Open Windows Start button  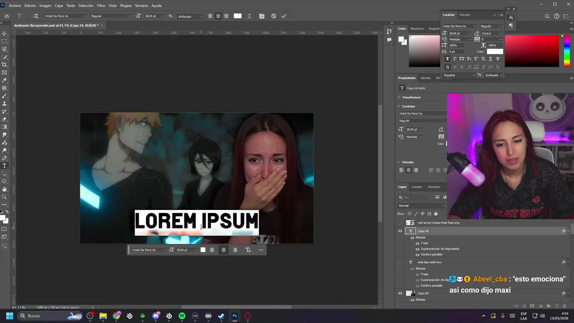9,316
